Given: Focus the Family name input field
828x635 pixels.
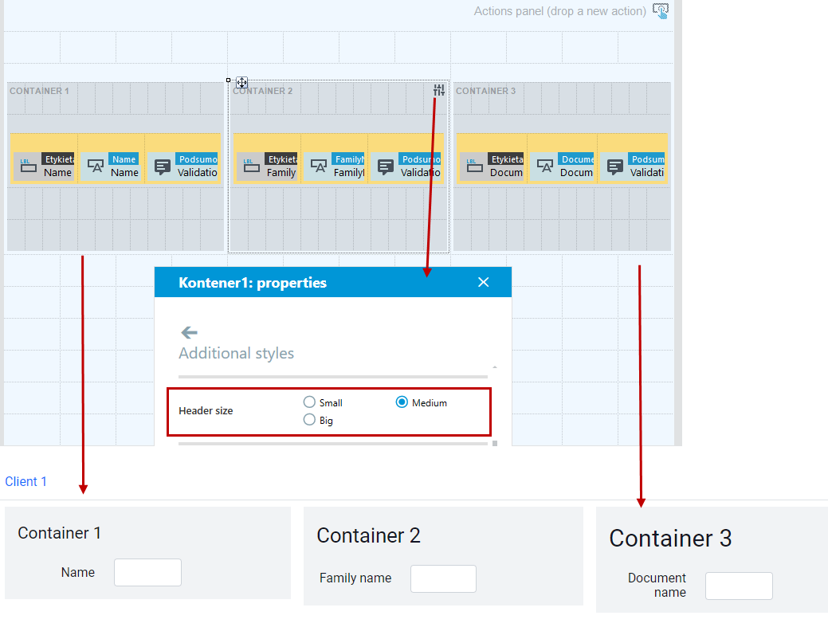Looking at the screenshot, I should click(444, 578).
